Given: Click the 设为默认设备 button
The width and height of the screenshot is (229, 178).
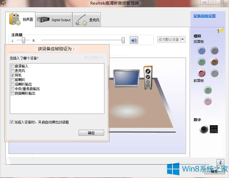Looking at the screenshot, I should 169,40.
